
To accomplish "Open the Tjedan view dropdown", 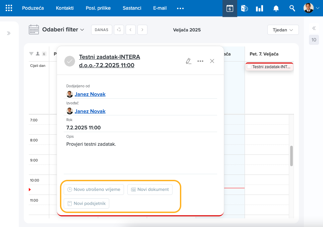I will click(x=283, y=30).
